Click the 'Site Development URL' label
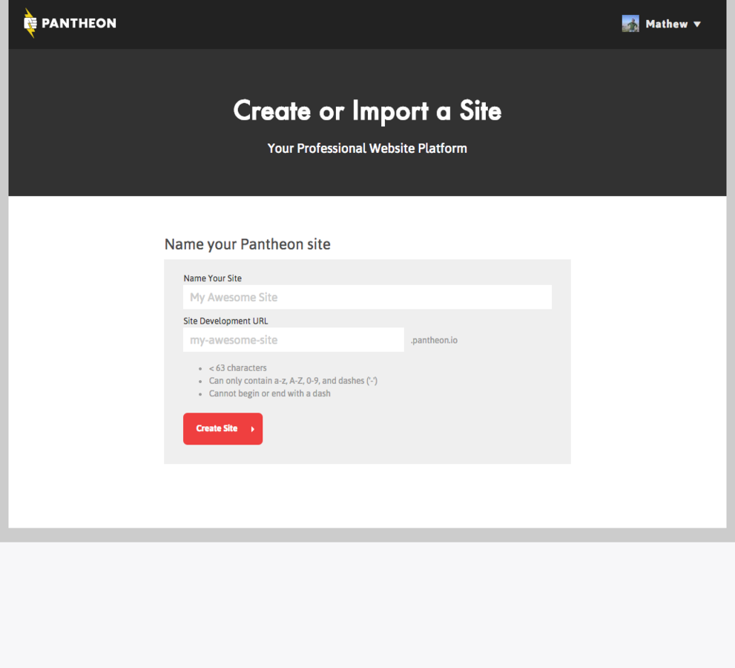 (225, 321)
